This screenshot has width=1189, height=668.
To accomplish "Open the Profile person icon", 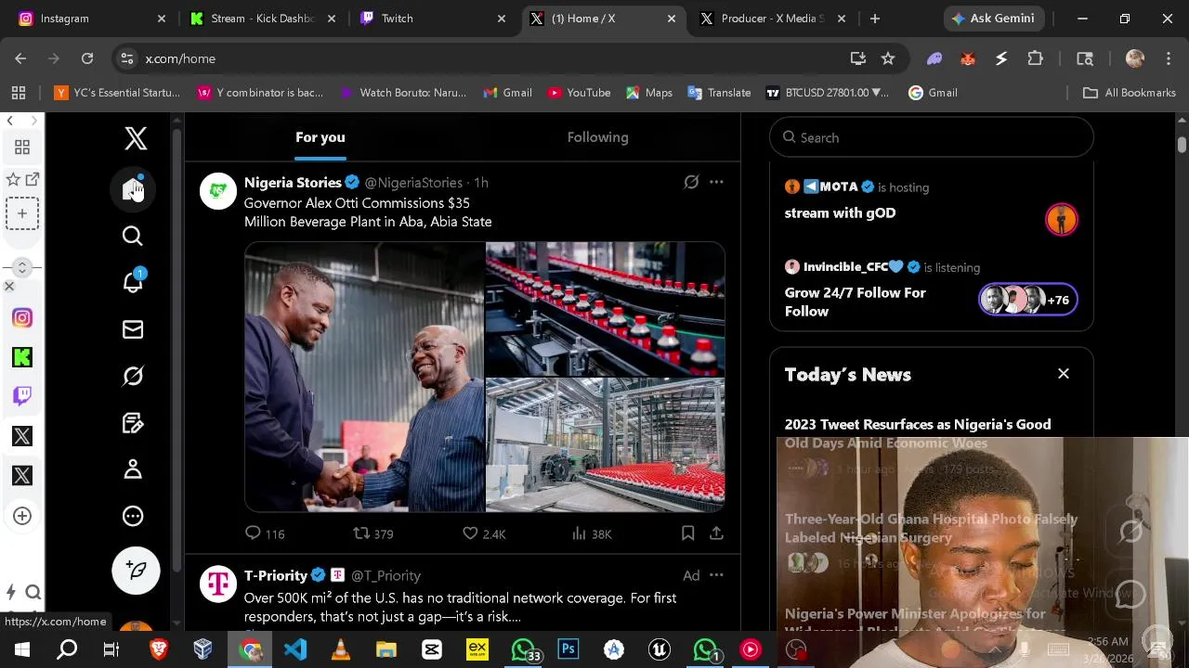I will click(133, 469).
